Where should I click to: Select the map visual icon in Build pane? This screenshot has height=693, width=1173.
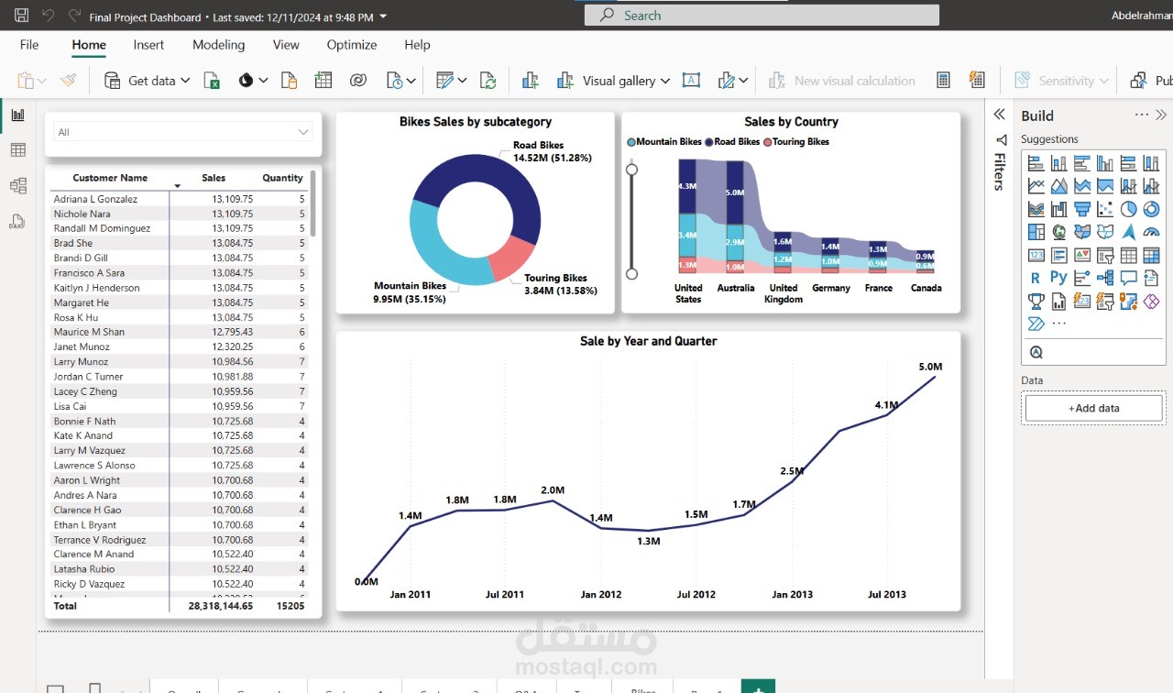pyautogui.click(x=1058, y=231)
